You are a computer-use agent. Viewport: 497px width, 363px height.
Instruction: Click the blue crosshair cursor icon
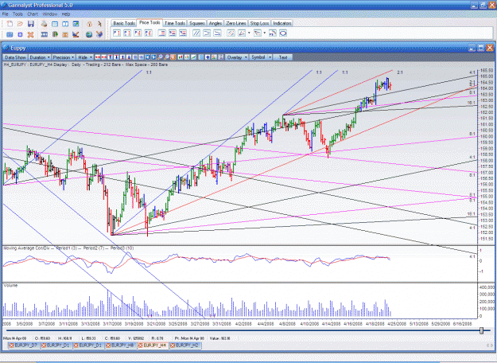point(208,57)
